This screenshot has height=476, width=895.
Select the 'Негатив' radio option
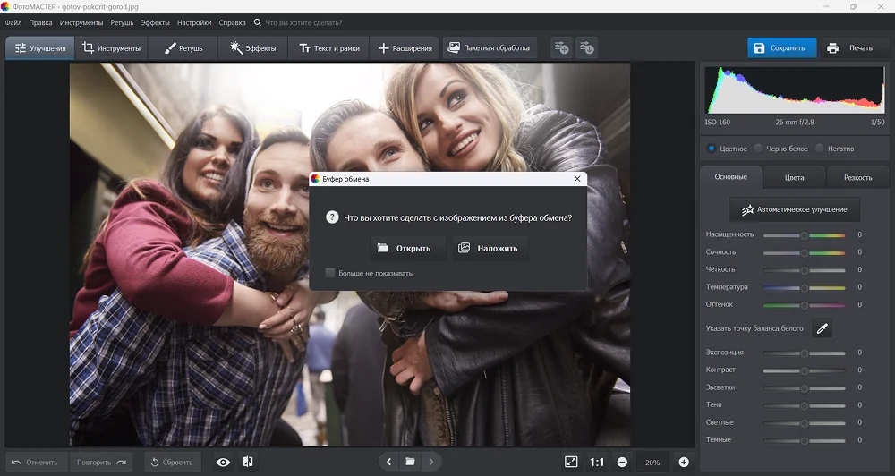click(x=820, y=149)
